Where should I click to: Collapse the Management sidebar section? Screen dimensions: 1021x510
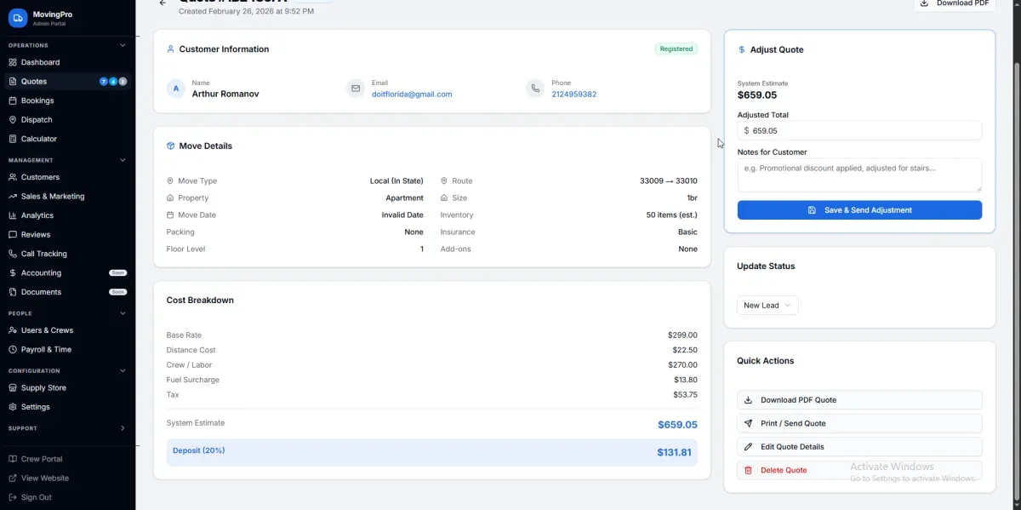point(123,160)
